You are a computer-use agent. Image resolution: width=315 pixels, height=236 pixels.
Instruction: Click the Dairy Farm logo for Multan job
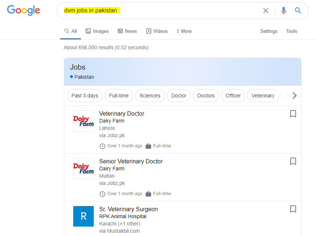83,169
